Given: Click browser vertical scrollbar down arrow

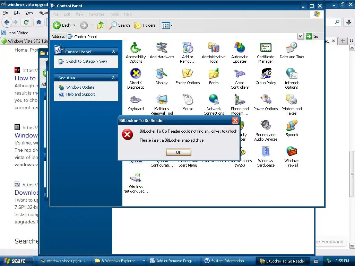Looking at the screenshot, I should click(352, 246).
